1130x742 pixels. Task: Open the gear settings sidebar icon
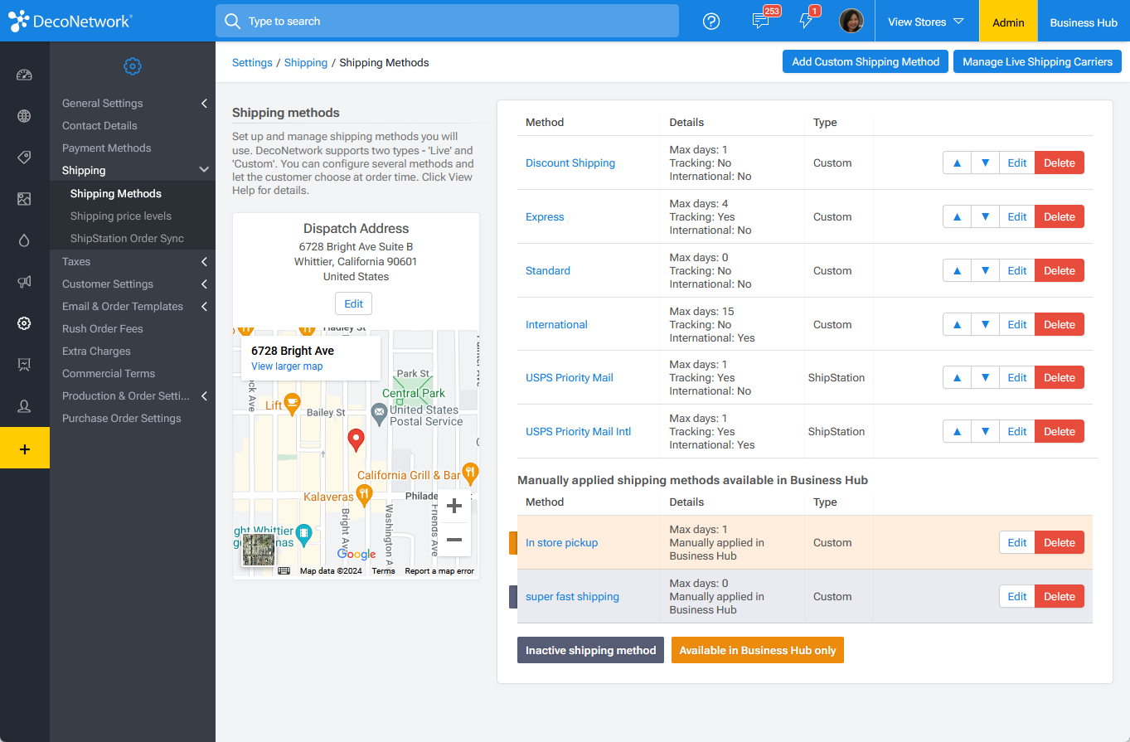[24, 323]
